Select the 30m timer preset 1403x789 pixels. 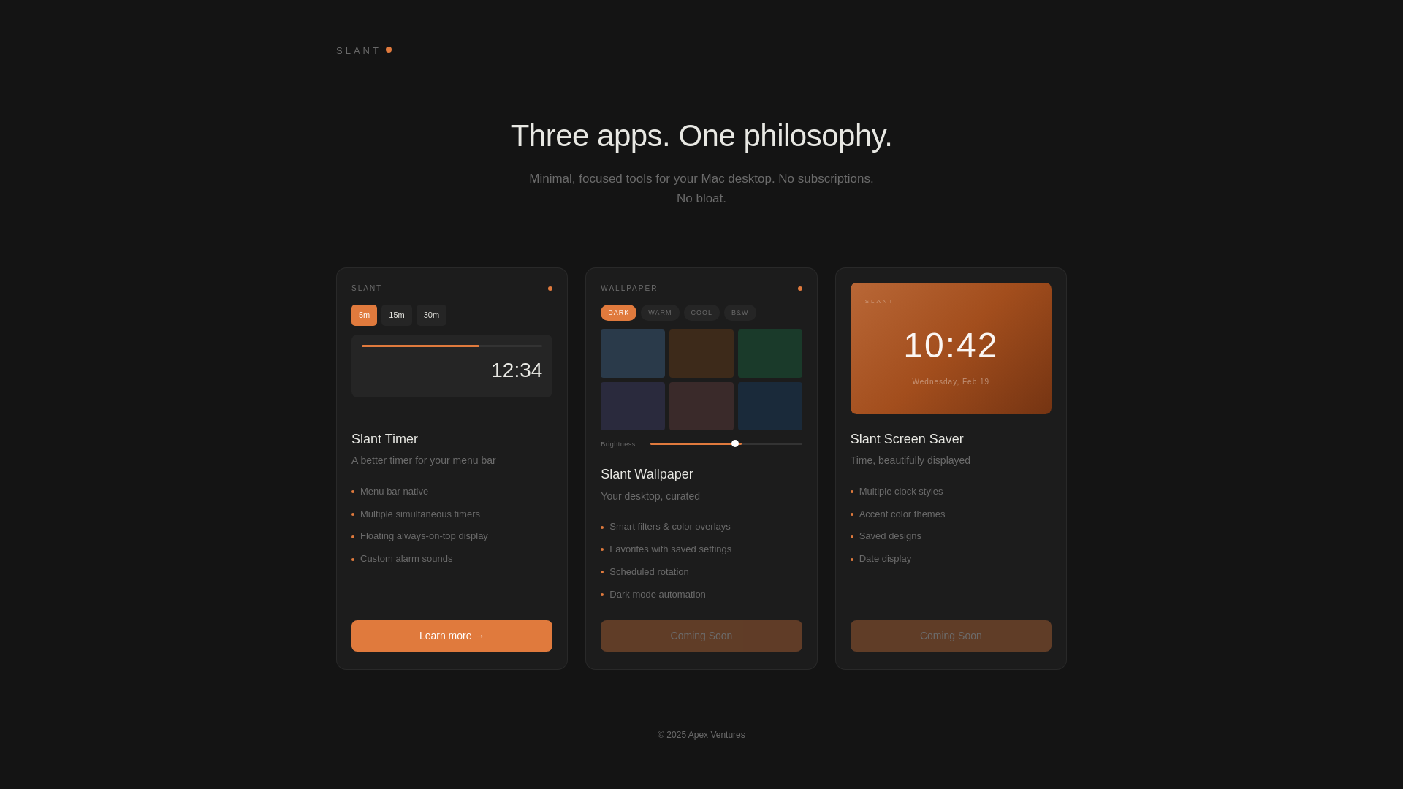pyautogui.click(x=431, y=315)
